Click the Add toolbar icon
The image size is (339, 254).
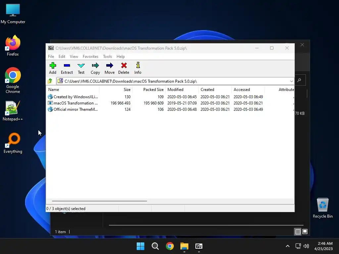coord(53,65)
